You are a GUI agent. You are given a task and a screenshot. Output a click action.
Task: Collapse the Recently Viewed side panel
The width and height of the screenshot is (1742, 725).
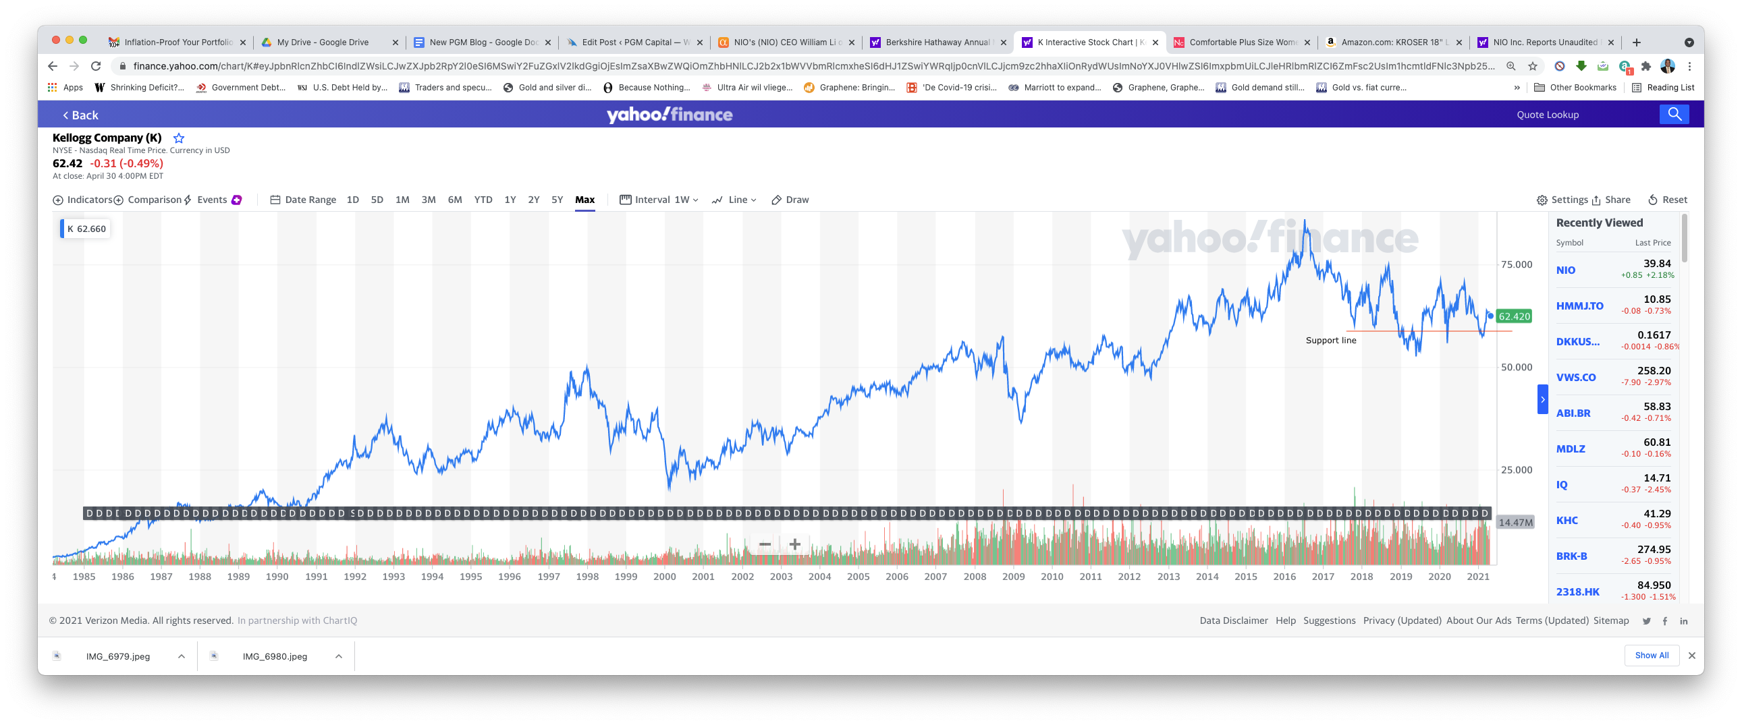click(1542, 399)
